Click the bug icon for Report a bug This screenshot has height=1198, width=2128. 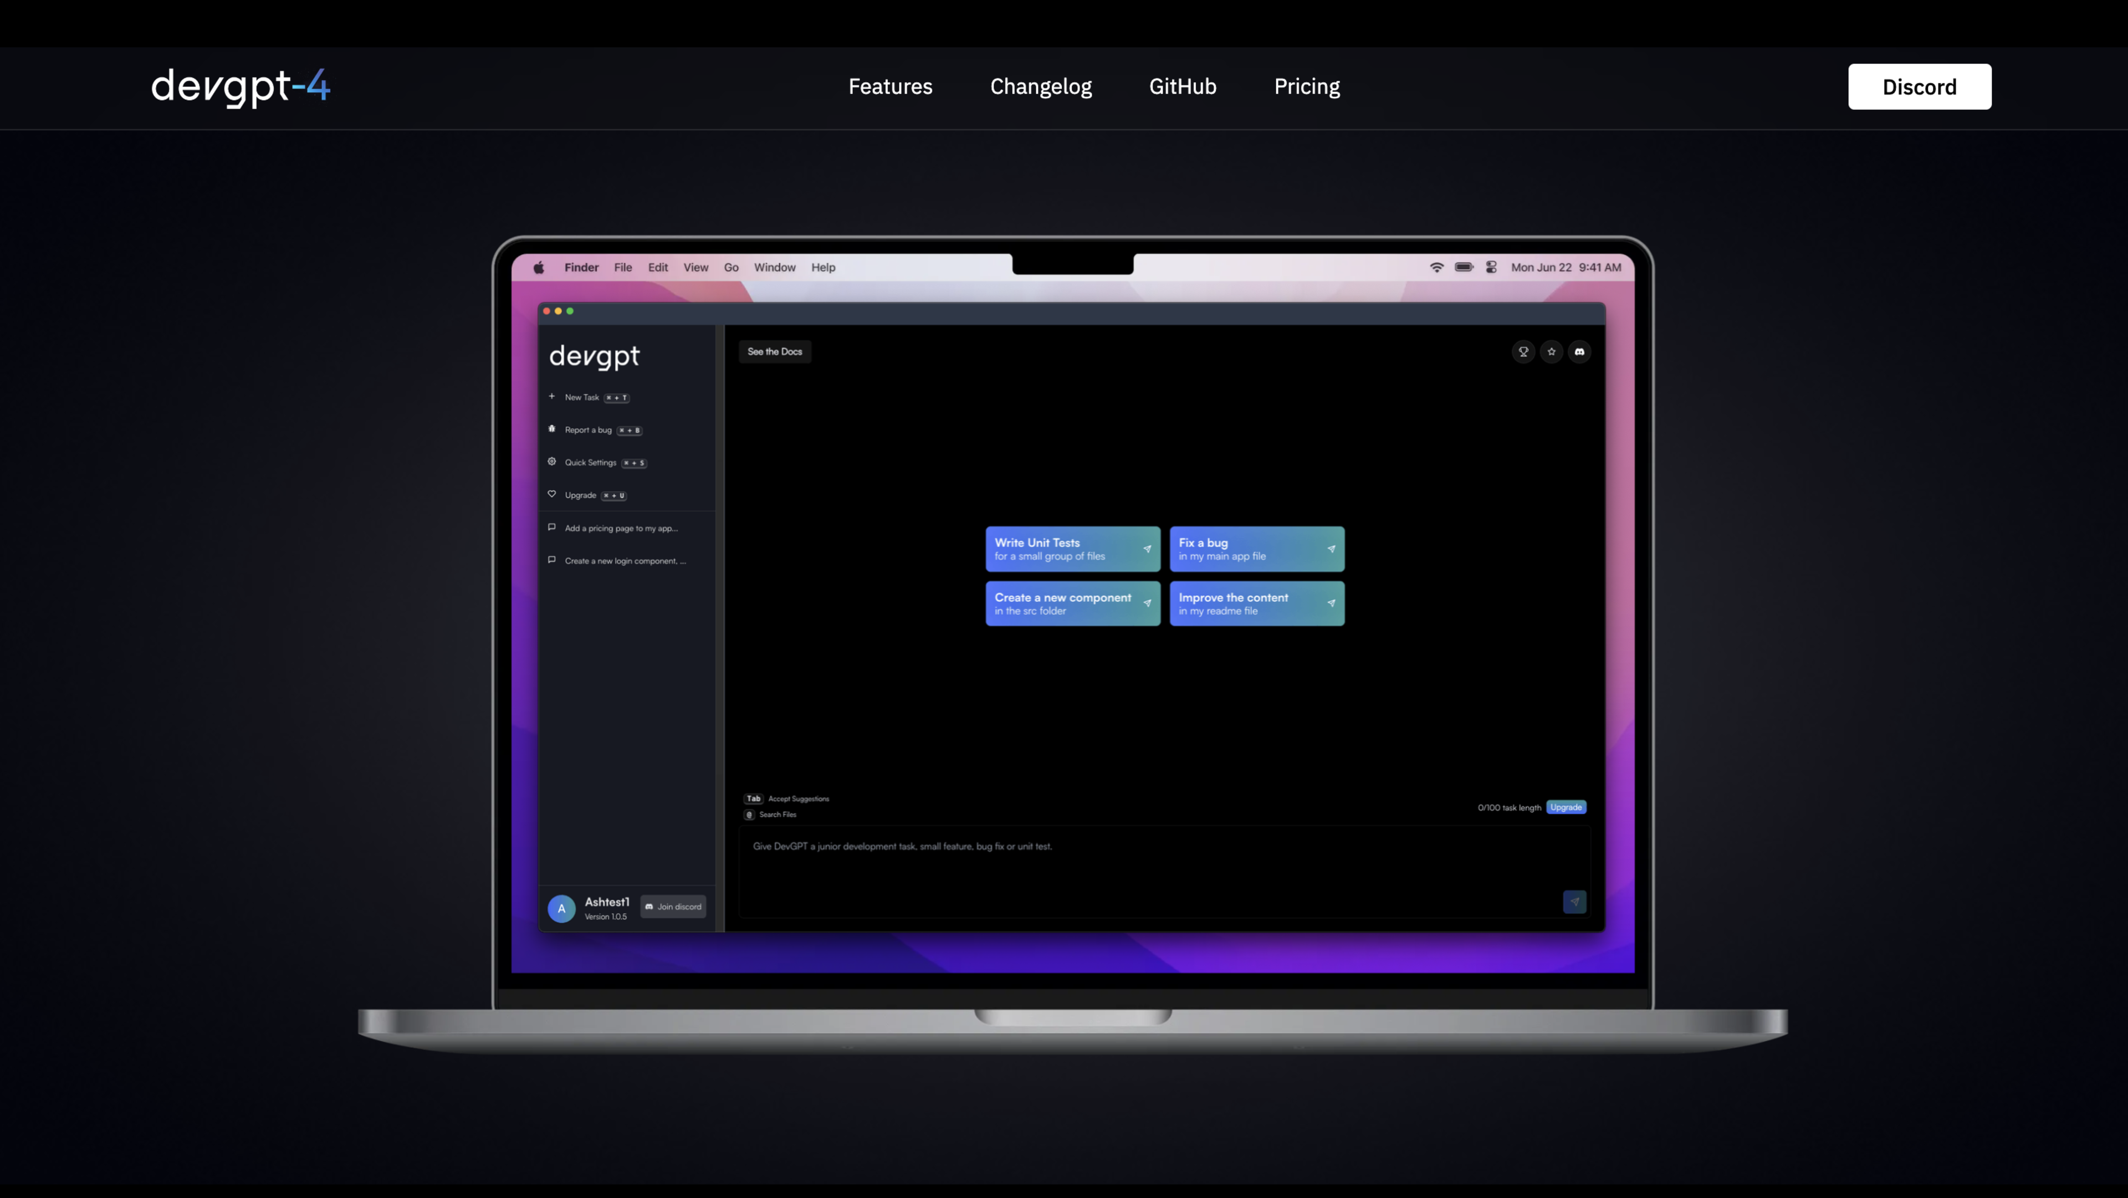tap(552, 429)
